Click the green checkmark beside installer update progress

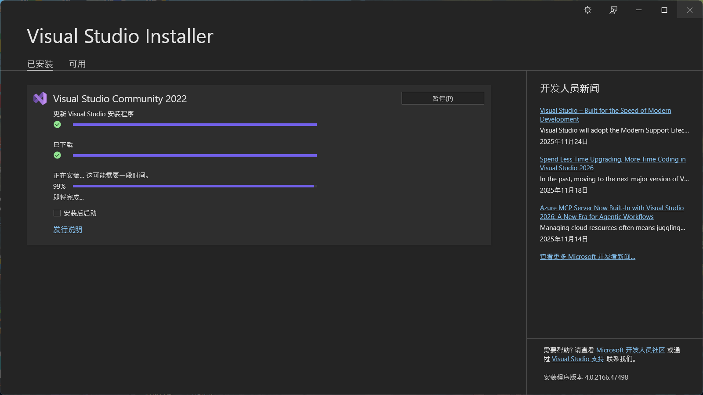tap(57, 125)
